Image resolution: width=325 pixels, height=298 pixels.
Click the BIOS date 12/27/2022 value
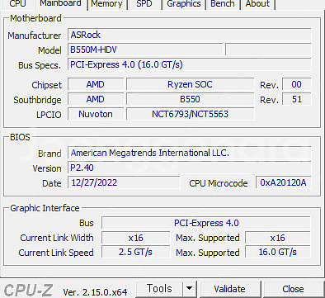[124, 182]
